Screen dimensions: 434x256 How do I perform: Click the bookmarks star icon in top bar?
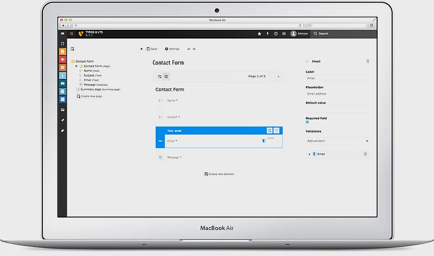[x=259, y=34]
